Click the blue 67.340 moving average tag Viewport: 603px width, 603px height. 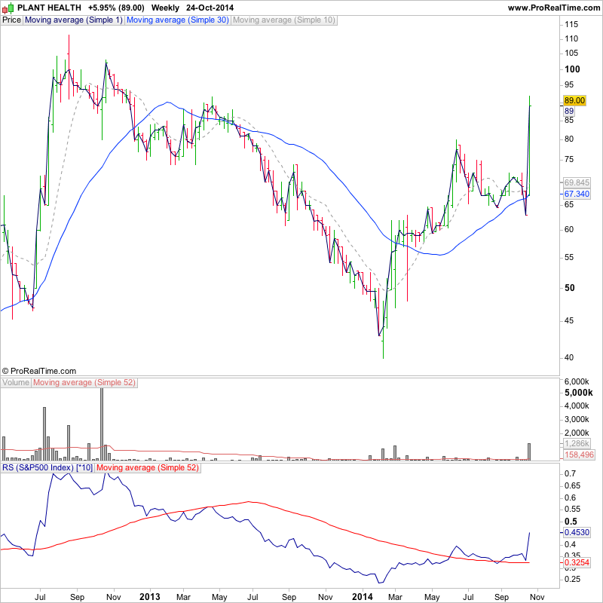pos(577,194)
